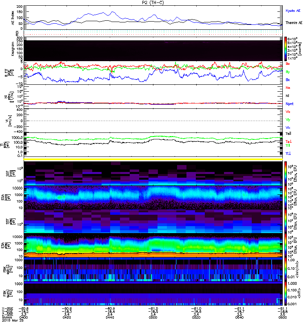Click the green 'By' legend label
The image size is (306, 326).
(288, 72)
